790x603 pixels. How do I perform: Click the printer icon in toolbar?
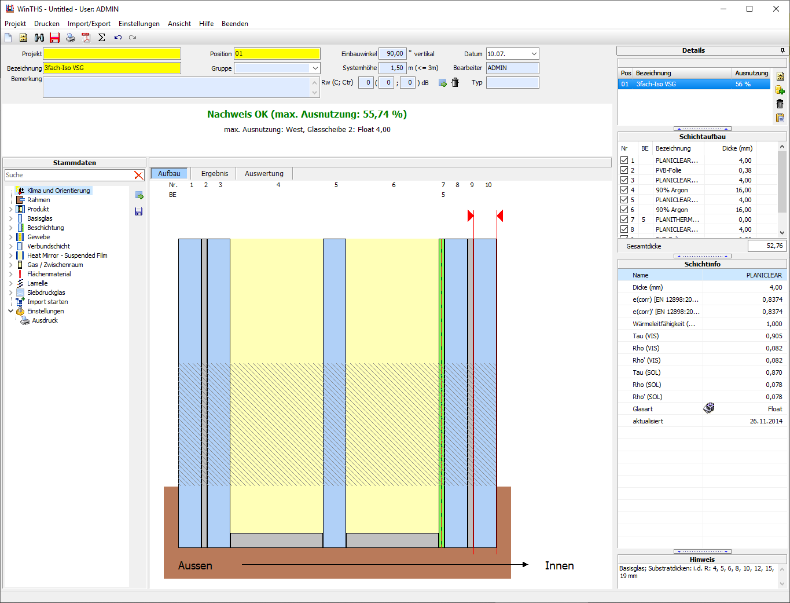tap(71, 38)
